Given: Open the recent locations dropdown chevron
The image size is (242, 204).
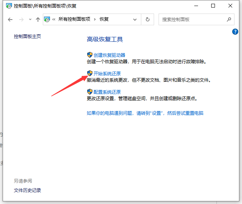Looking at the screenshot, I should [30, 20].
